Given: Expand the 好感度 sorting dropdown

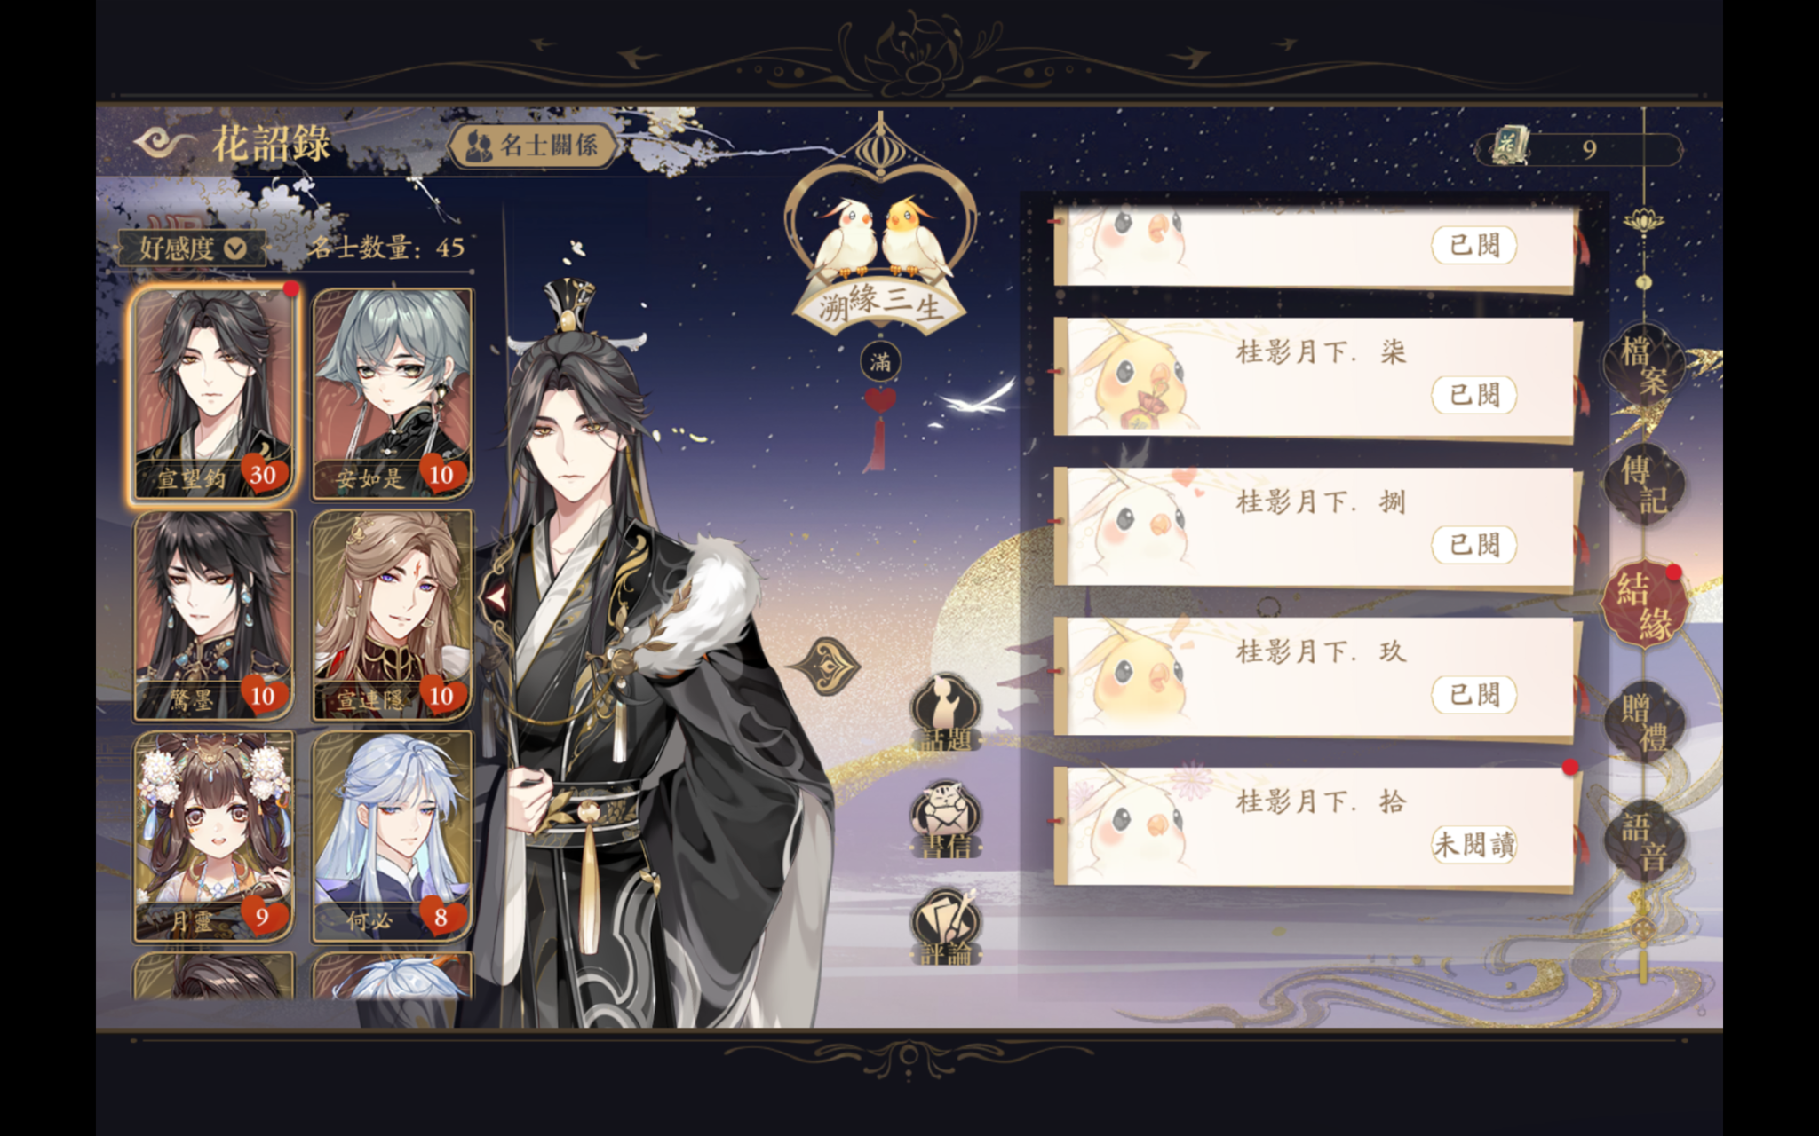Looking at the screenshot, I should (192, 248).
